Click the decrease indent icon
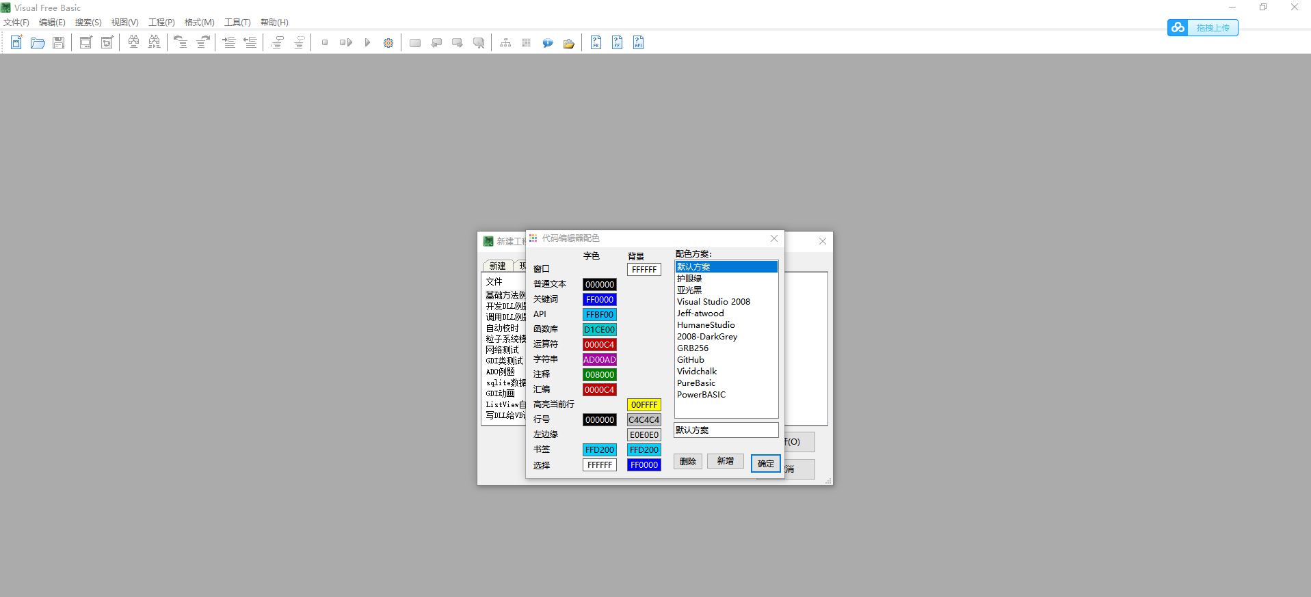This screenshot has height=597, width=1311. (250, 42)
